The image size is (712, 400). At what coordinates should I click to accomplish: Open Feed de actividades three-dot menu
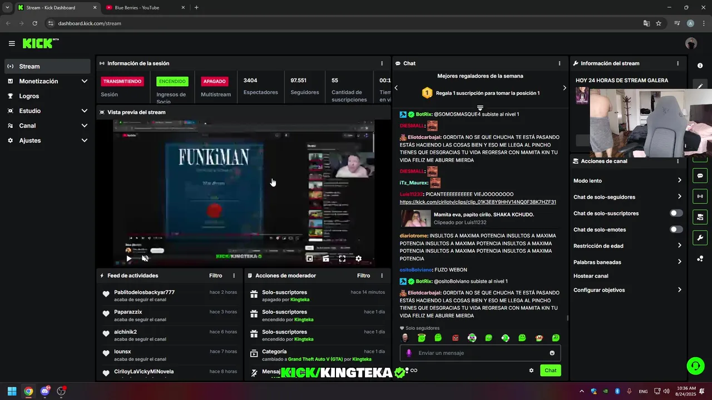(234, 276)
